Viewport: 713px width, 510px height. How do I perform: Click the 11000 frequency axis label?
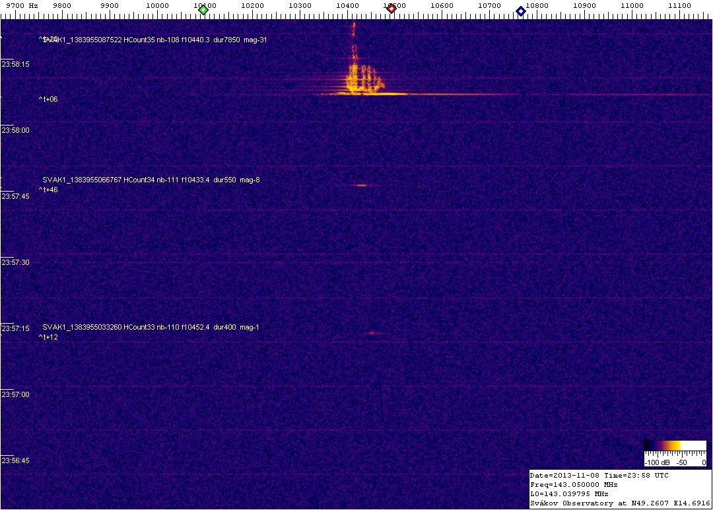[x=632, y=5]
